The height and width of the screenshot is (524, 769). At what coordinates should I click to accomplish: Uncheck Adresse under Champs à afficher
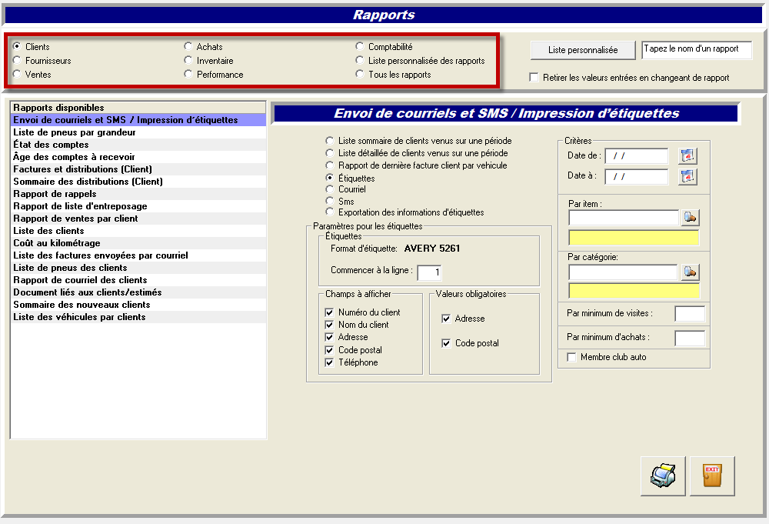coord(330,337)
